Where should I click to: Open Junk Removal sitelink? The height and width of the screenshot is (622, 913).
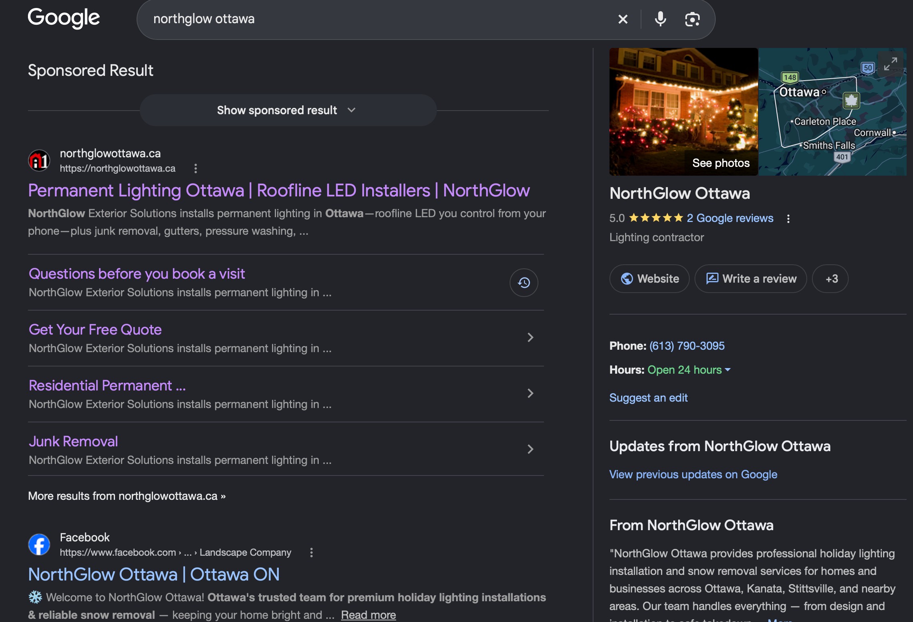(73, 442)
